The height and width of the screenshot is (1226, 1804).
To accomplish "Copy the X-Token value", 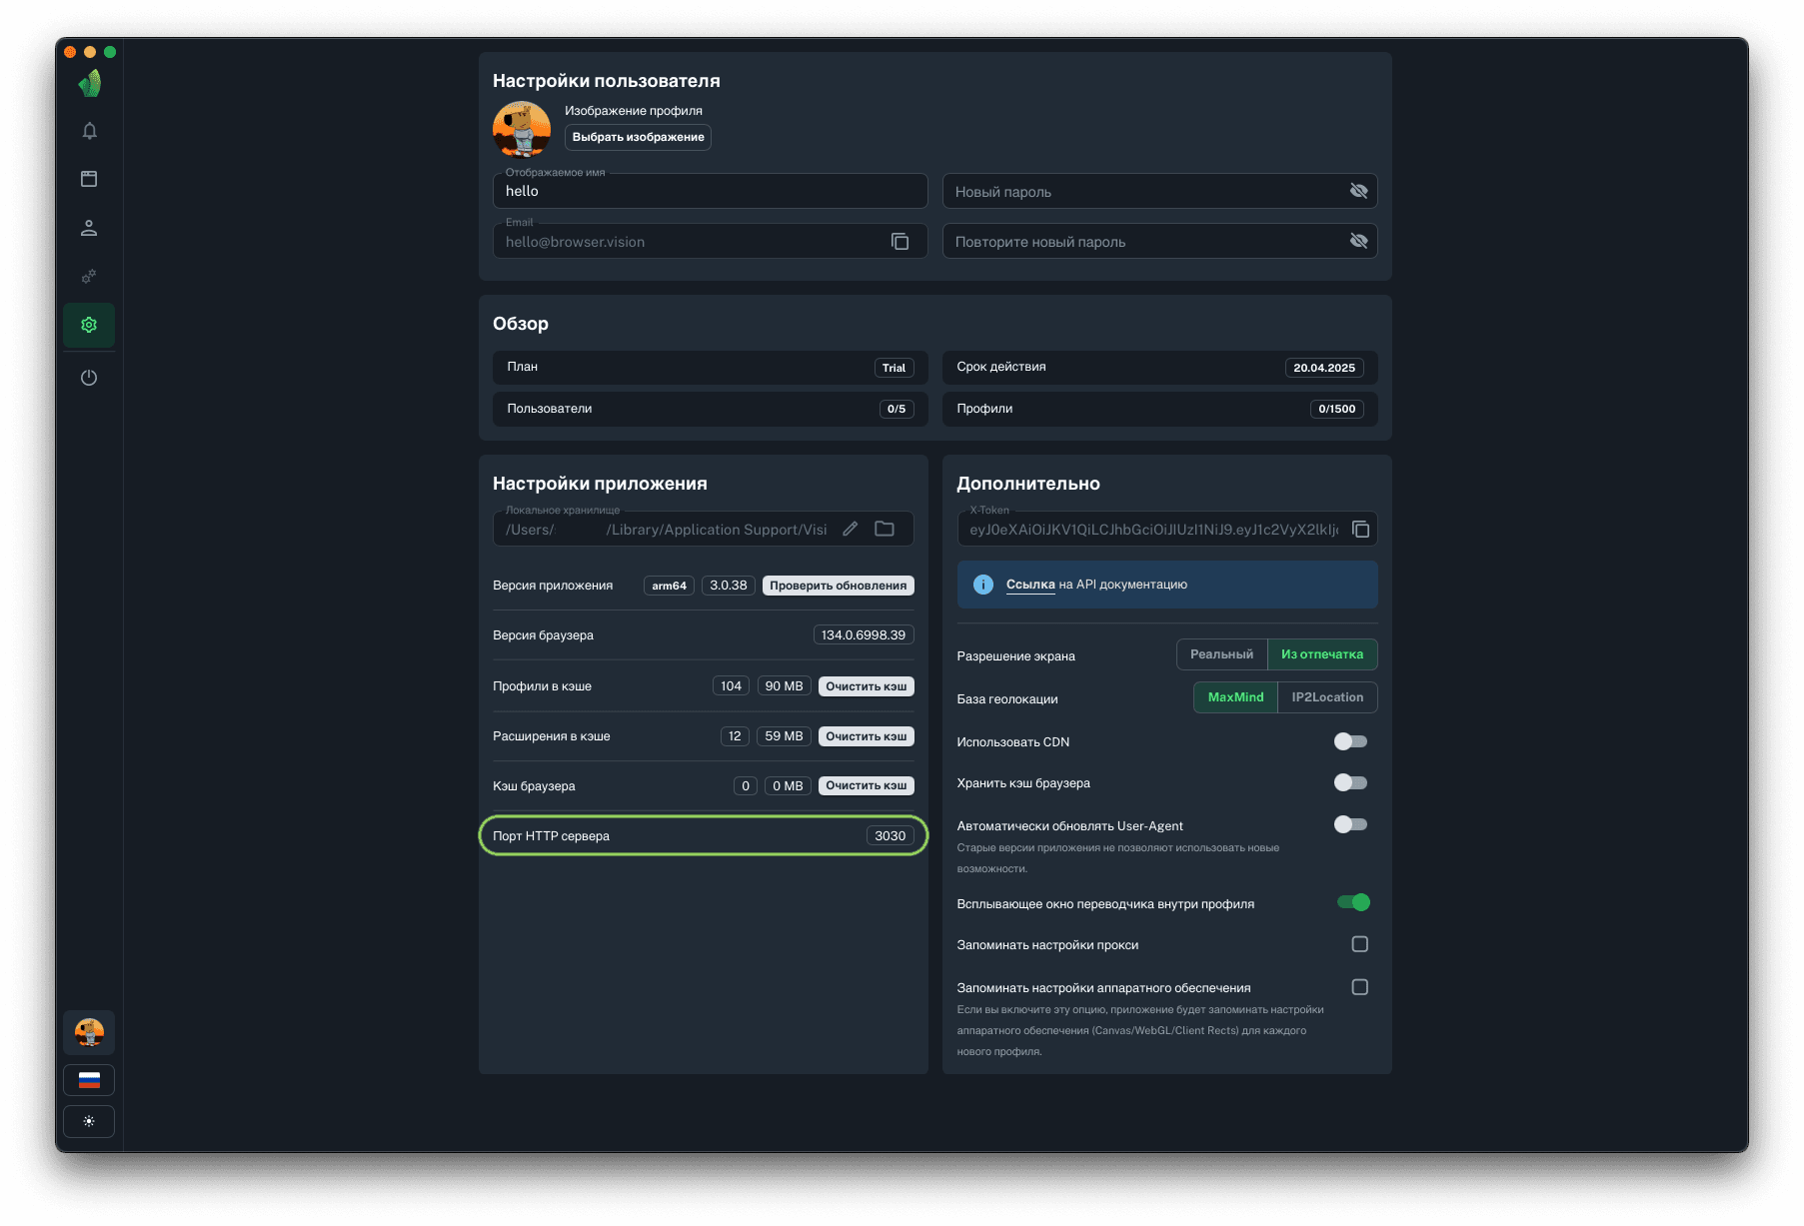I will pyautogui.click(x=1360, y=530).
